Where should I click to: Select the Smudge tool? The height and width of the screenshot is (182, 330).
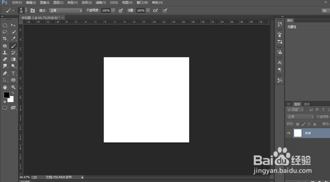coord(5,66)
